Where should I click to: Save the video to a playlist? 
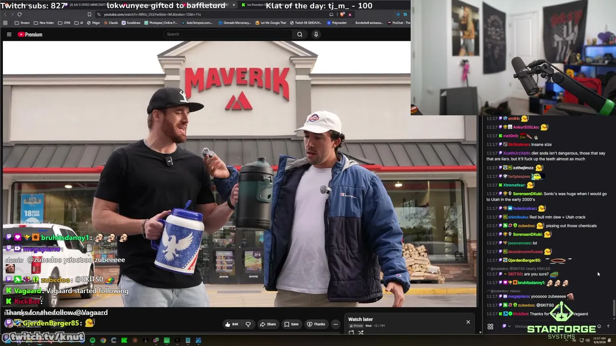(291, 324)
